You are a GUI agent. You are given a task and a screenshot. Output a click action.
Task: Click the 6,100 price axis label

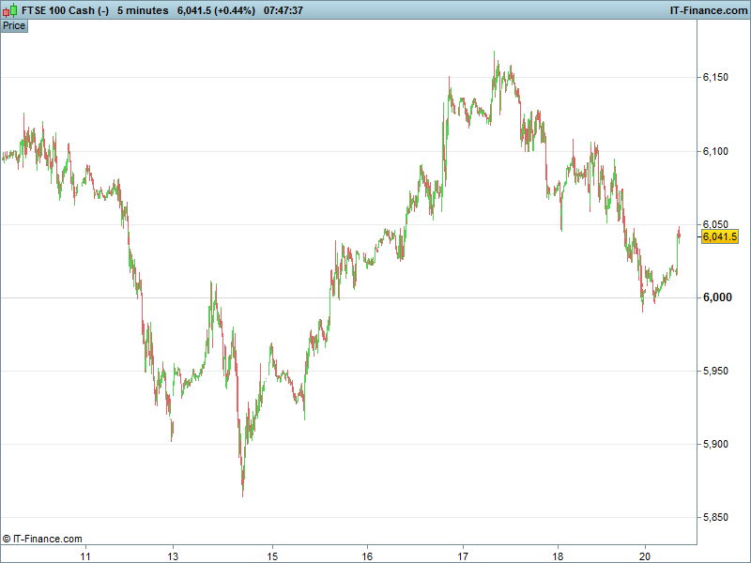tap(716, 151)
